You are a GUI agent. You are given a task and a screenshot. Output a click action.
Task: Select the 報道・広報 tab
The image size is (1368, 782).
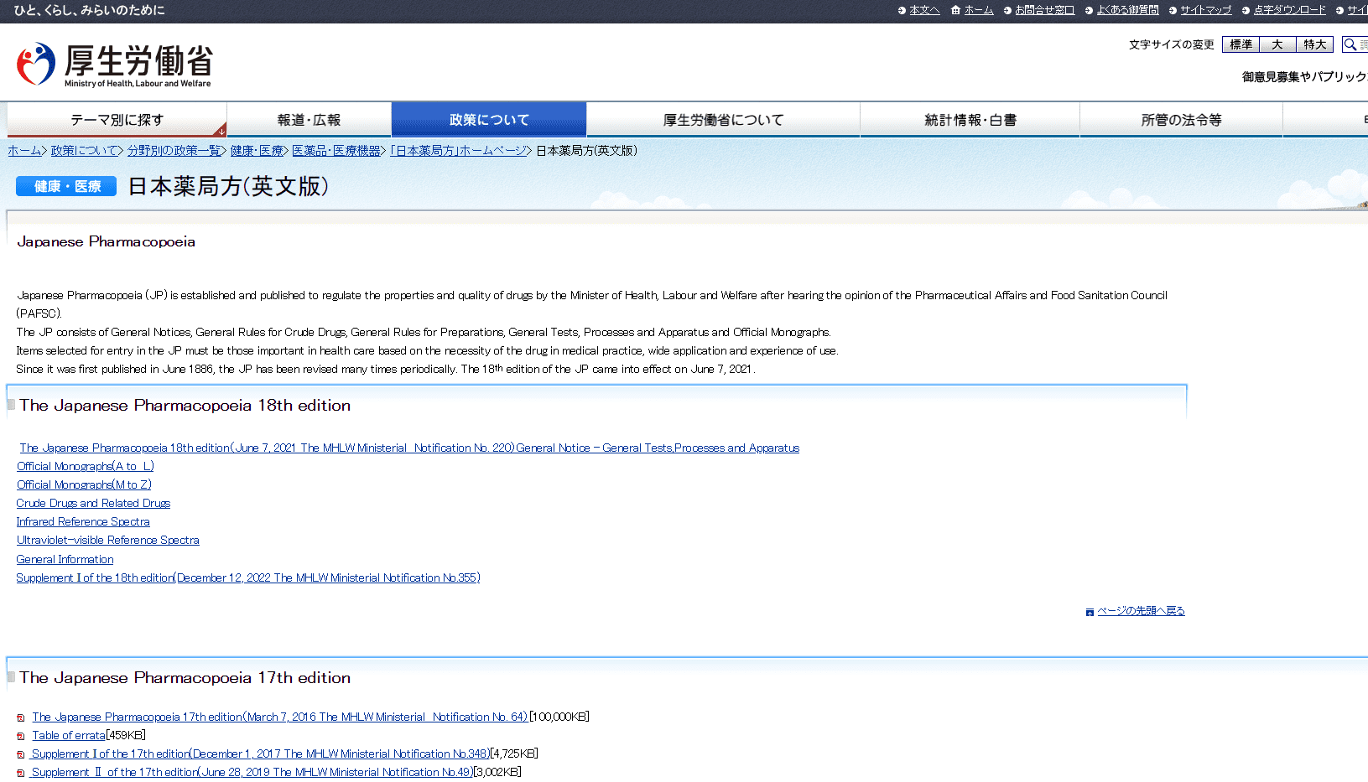coord(309,120)
